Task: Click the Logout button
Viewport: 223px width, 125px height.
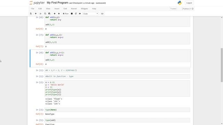Action: [189, 3]
